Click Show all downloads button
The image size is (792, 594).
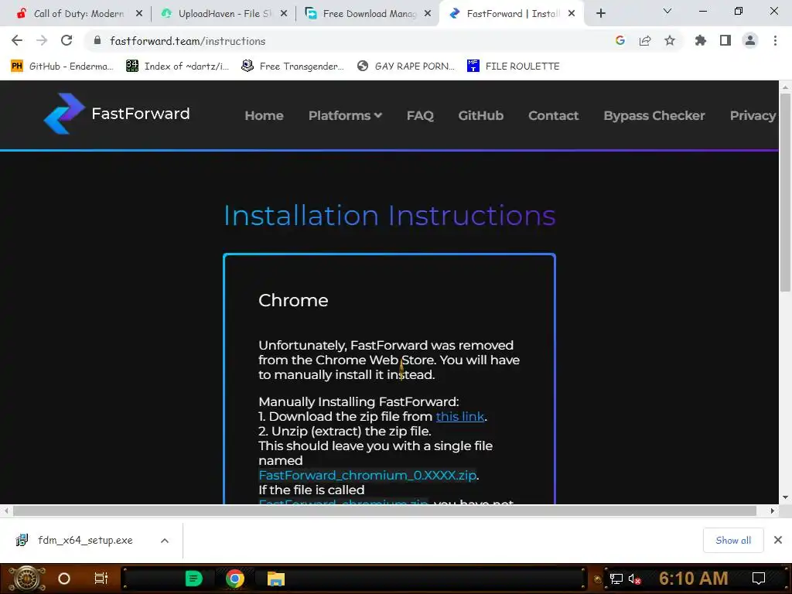click(x=733, y=540)
